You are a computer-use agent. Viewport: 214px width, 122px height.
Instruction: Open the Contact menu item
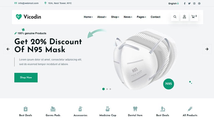155,17
